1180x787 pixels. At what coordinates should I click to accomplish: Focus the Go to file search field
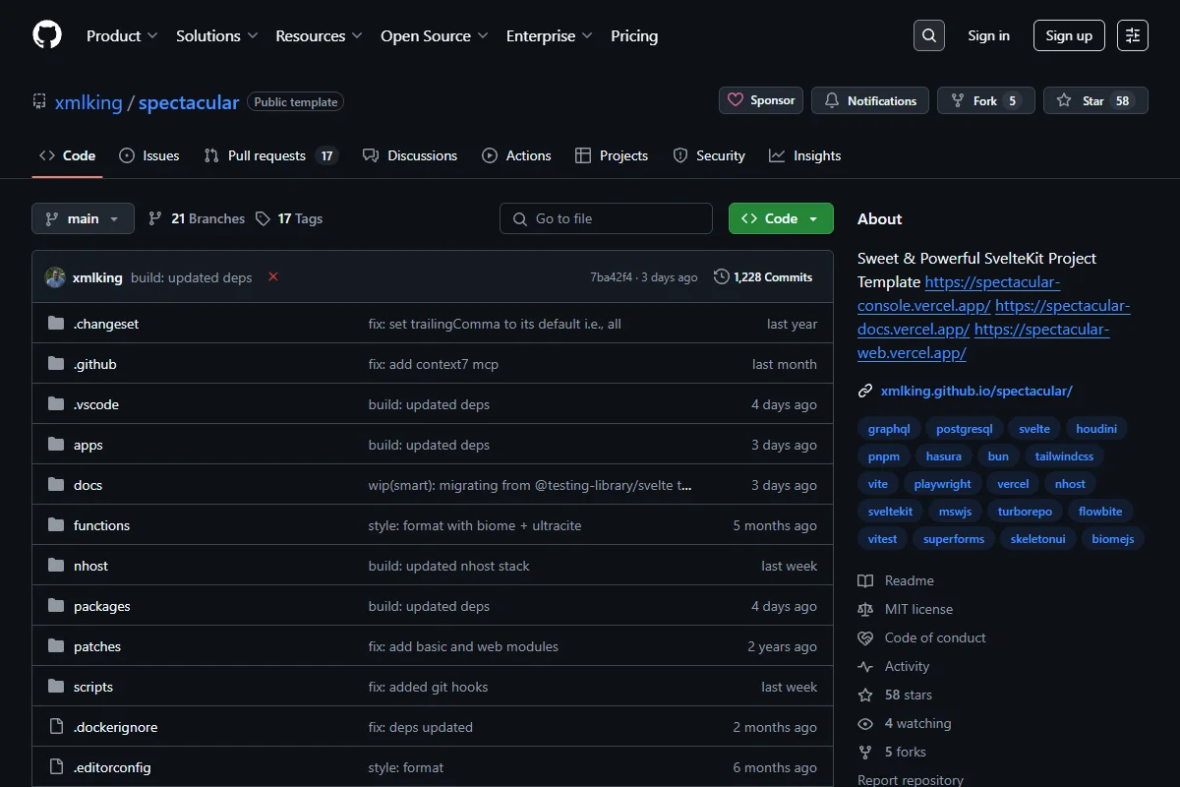(606, 218)
